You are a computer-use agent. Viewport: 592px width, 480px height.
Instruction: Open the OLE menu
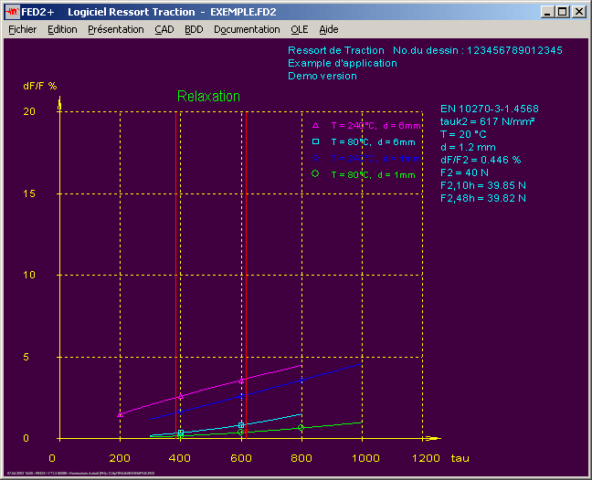coord(300,29)
